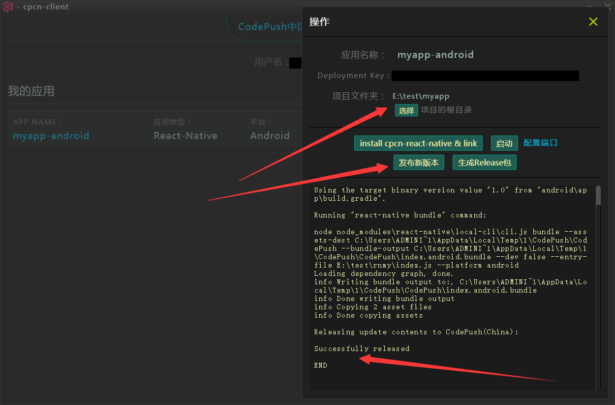Viewport: 615px width, 405px height.
Task: Open myapp-android in the 我的应用 list
Action: coord(51,135)
